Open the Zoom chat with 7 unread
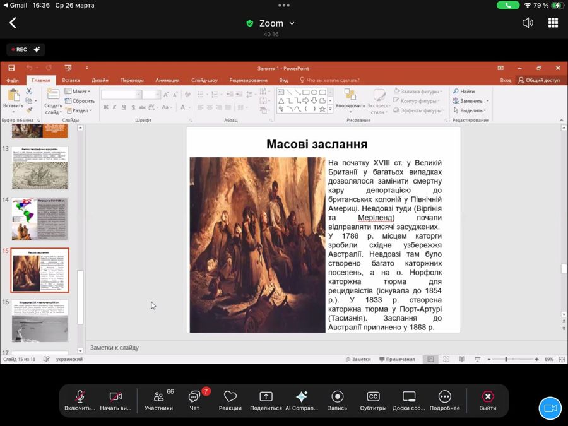Image resolution: width=568 pixels, height=426 pixels. coord(194,400)
